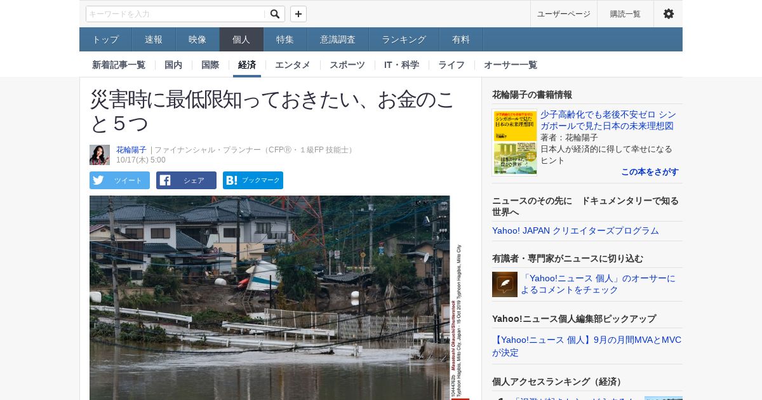
Task: Open 購読一覧 in the header
Action: click(625, 14)
